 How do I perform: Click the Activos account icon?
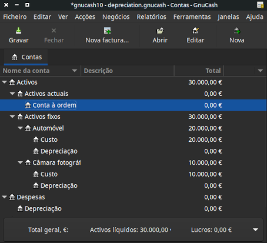tap(12, 82)
